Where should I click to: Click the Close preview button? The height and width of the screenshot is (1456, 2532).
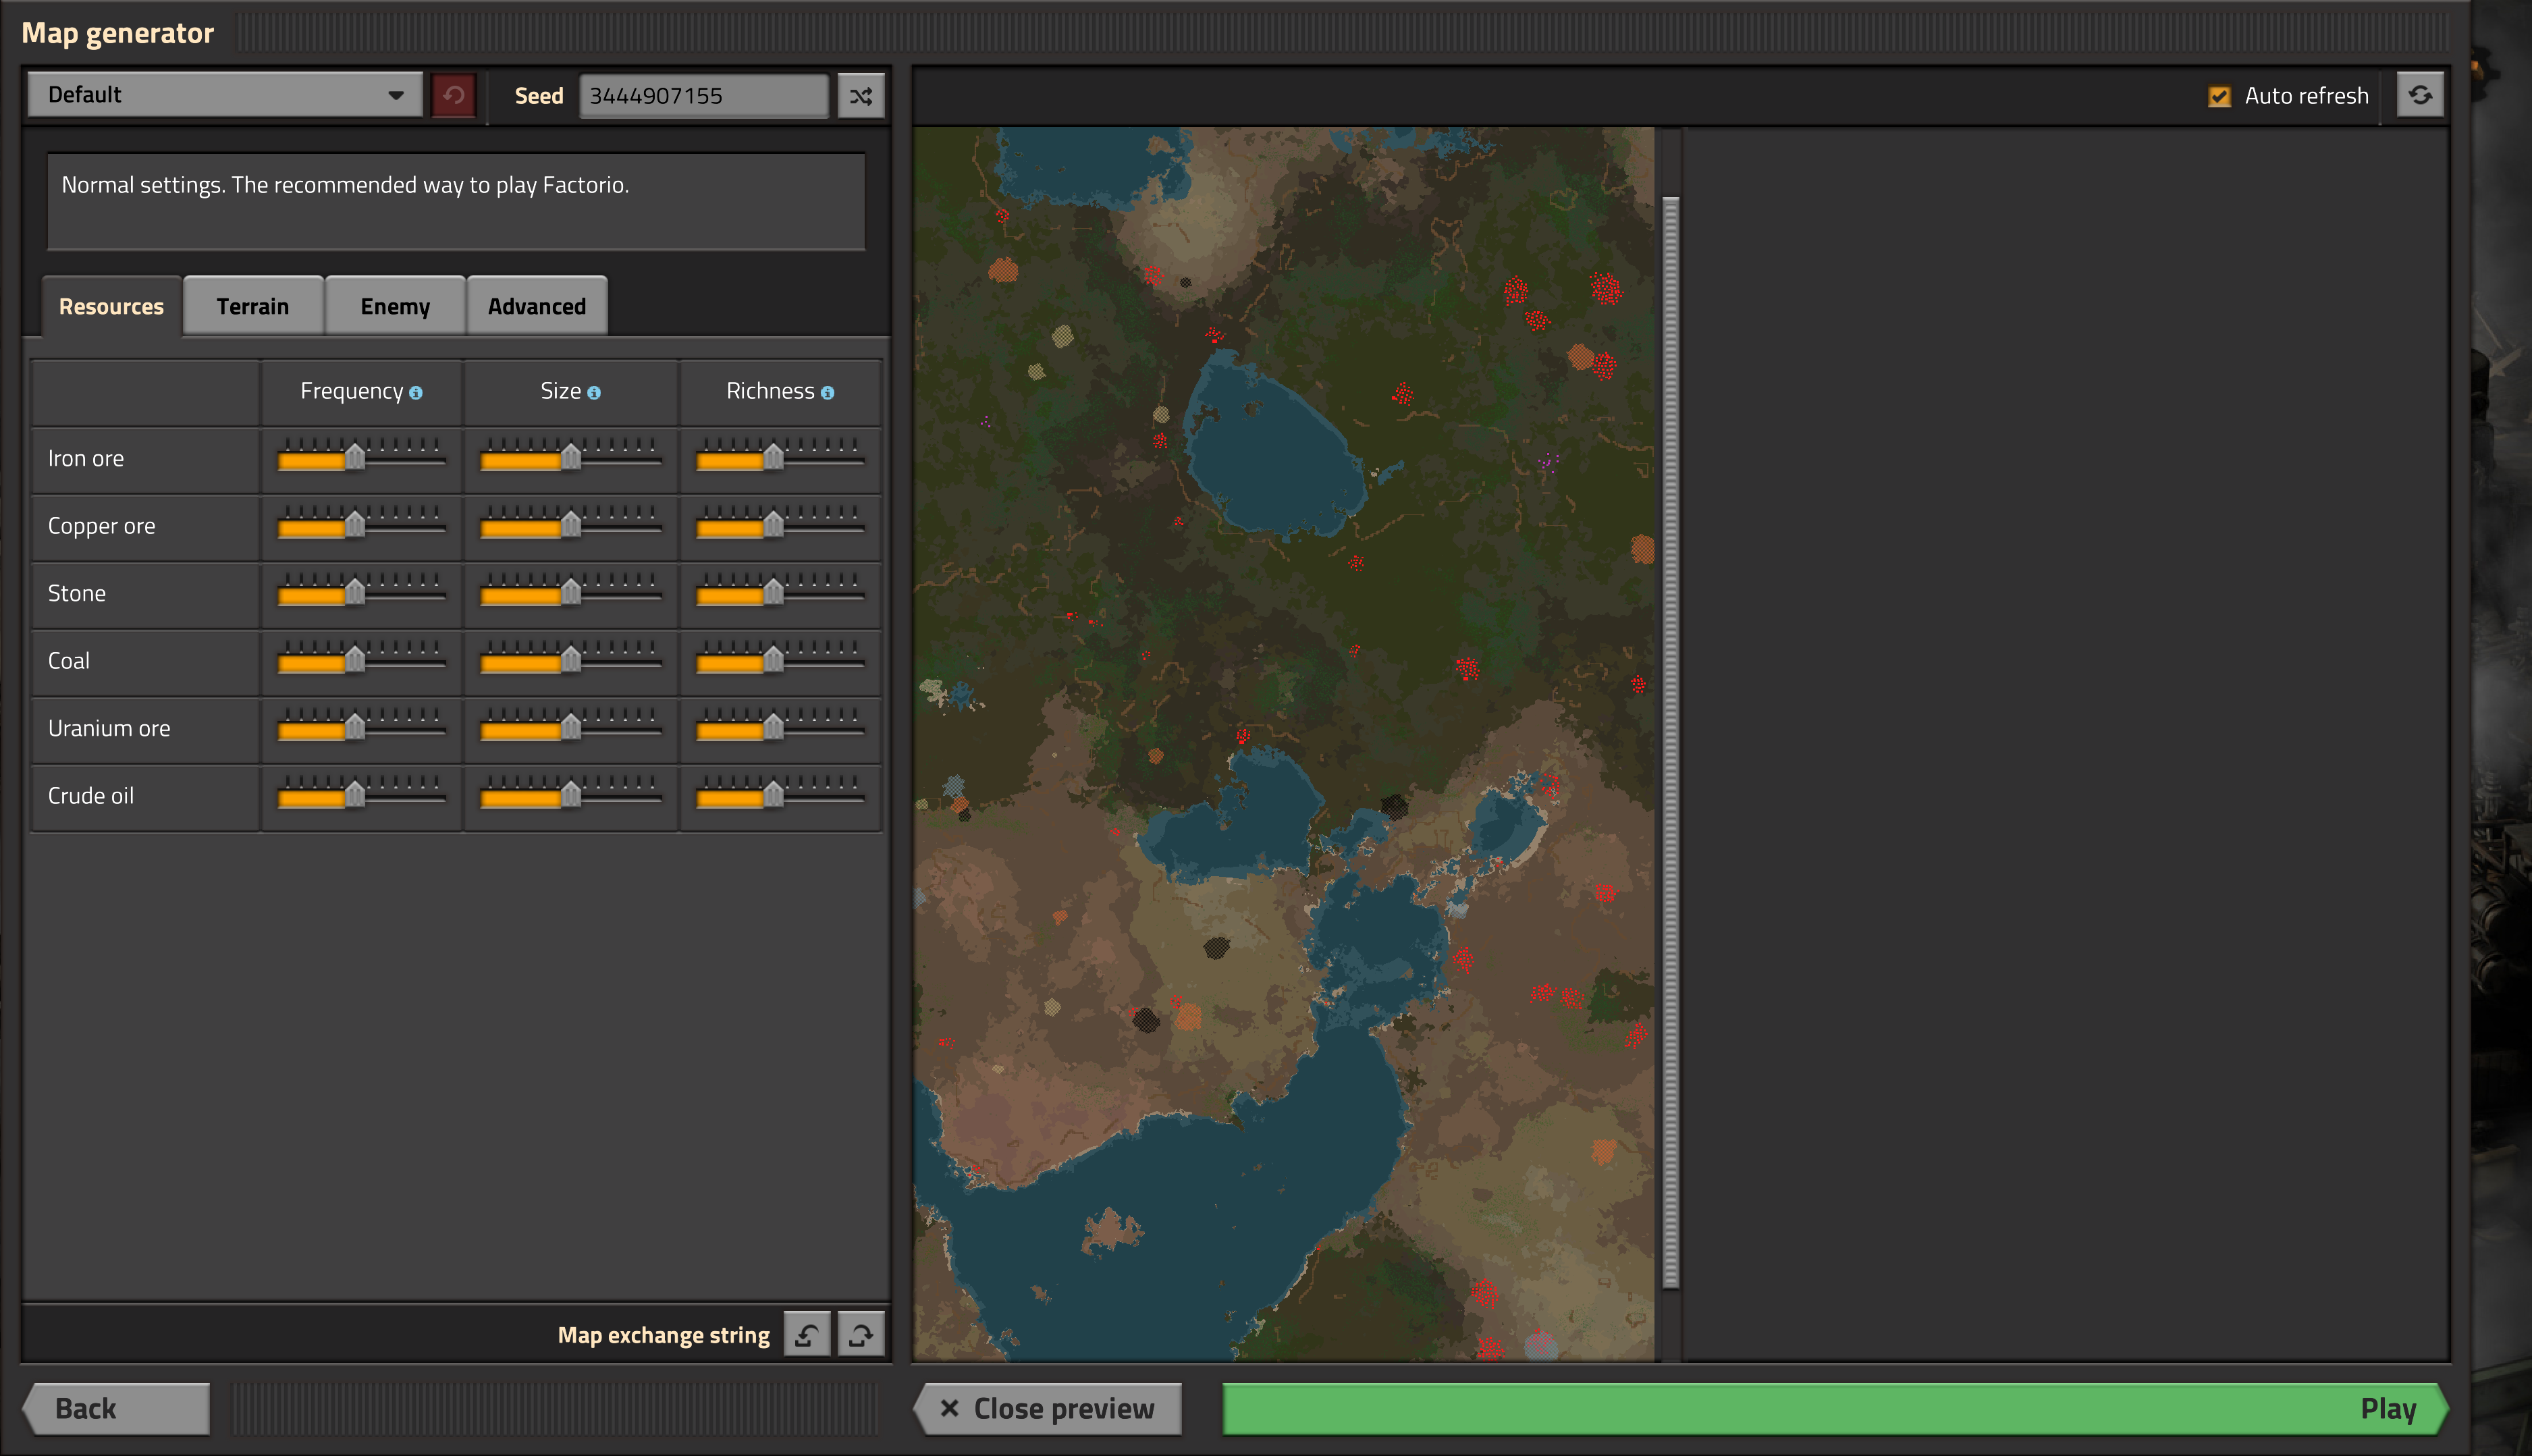pyautogui.click(x=1047, y=1408)
